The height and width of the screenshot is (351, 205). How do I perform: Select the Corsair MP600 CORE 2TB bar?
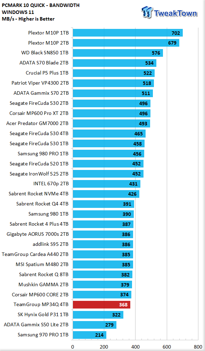pos(102,295)
